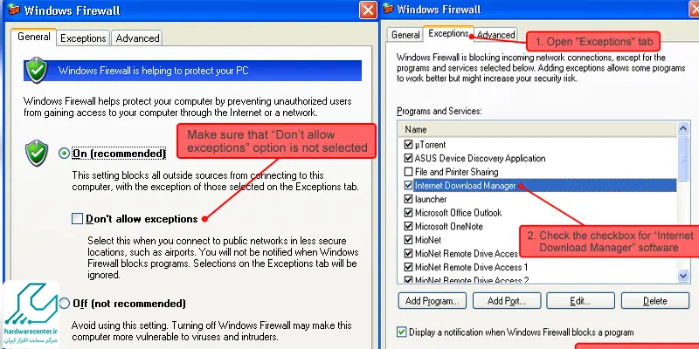Screen dimensions: 699x349
Task: Go to the General tab in right window
Action: tap(405, 35)
